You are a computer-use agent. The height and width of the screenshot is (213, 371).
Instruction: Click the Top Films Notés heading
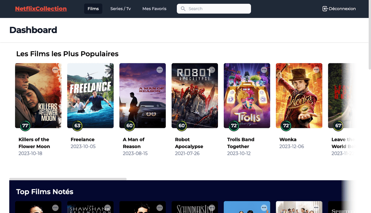[x=45, y=192]
